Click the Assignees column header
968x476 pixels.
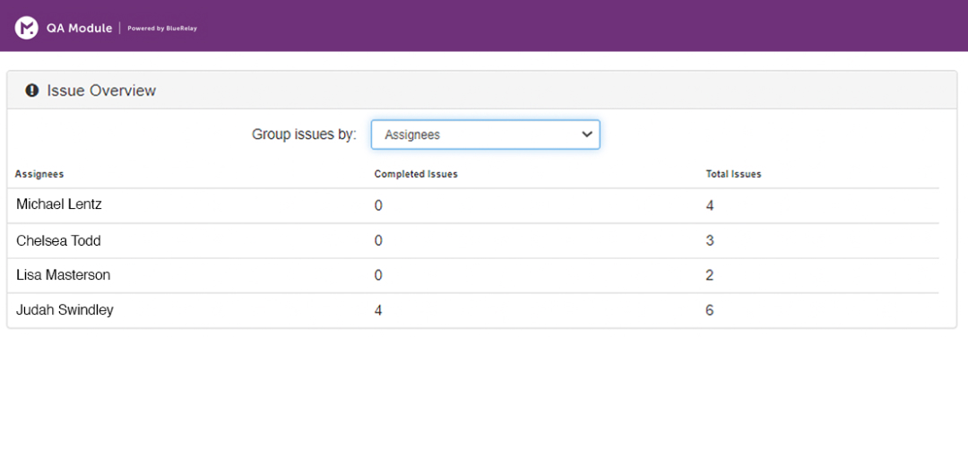[39, 174]
